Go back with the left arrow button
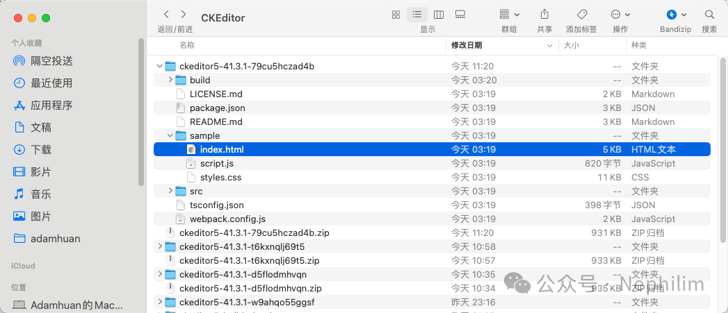728x313 pixels. pos(166,15)
